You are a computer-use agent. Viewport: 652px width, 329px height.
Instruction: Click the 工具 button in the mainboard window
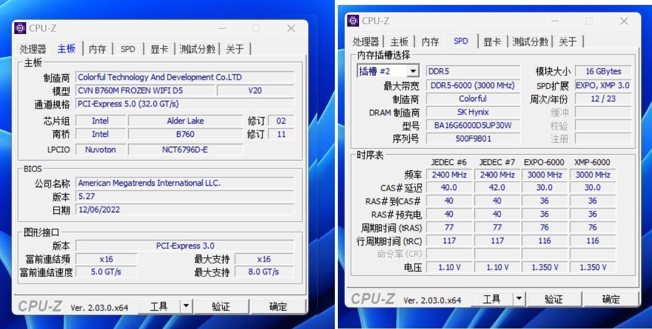tap(158, 306)
